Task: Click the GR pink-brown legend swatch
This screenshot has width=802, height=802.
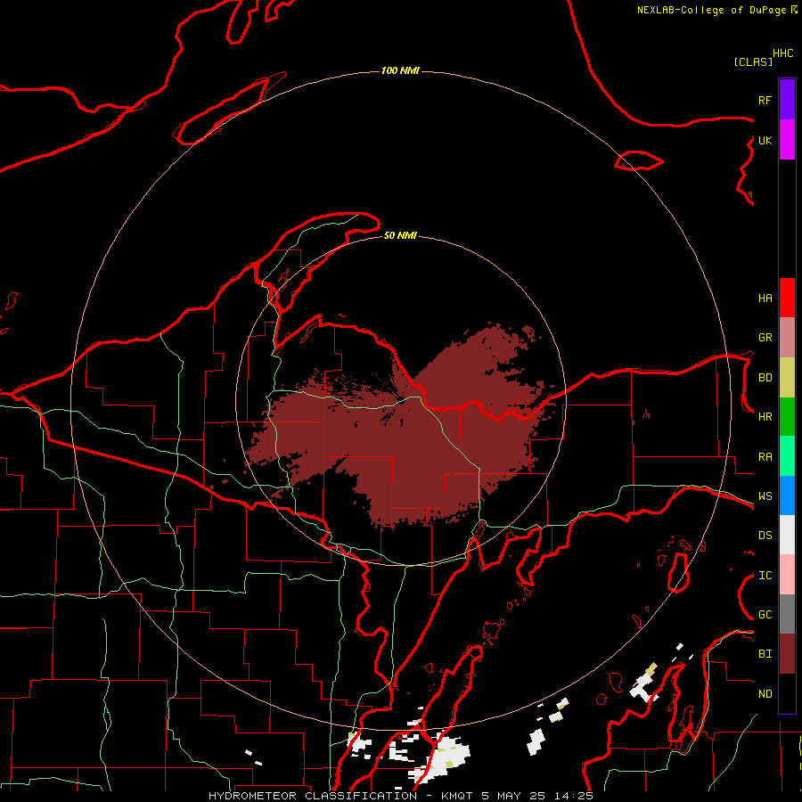Action: [787, 338]
